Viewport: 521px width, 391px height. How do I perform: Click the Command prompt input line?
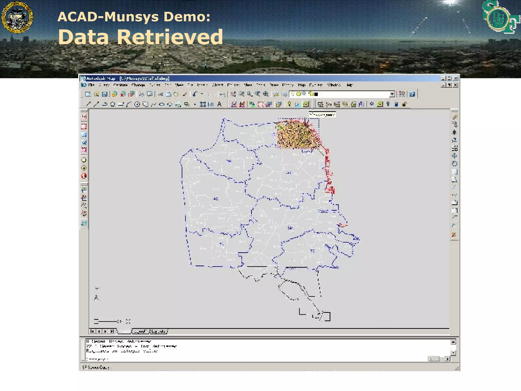click(257, 359)
